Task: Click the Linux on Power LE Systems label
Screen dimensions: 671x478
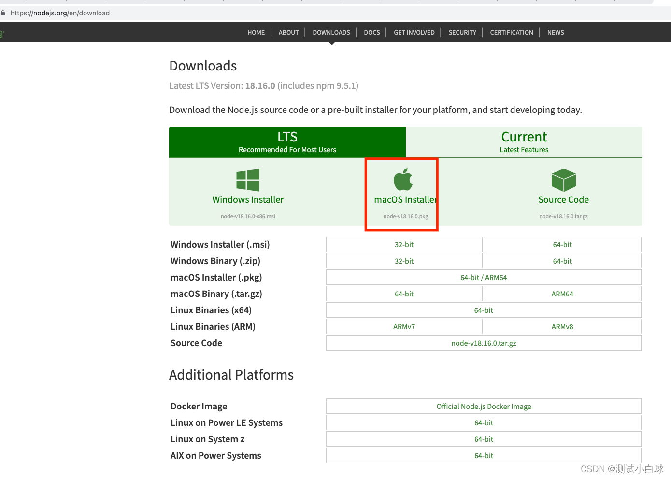Action: coord(227,422)
